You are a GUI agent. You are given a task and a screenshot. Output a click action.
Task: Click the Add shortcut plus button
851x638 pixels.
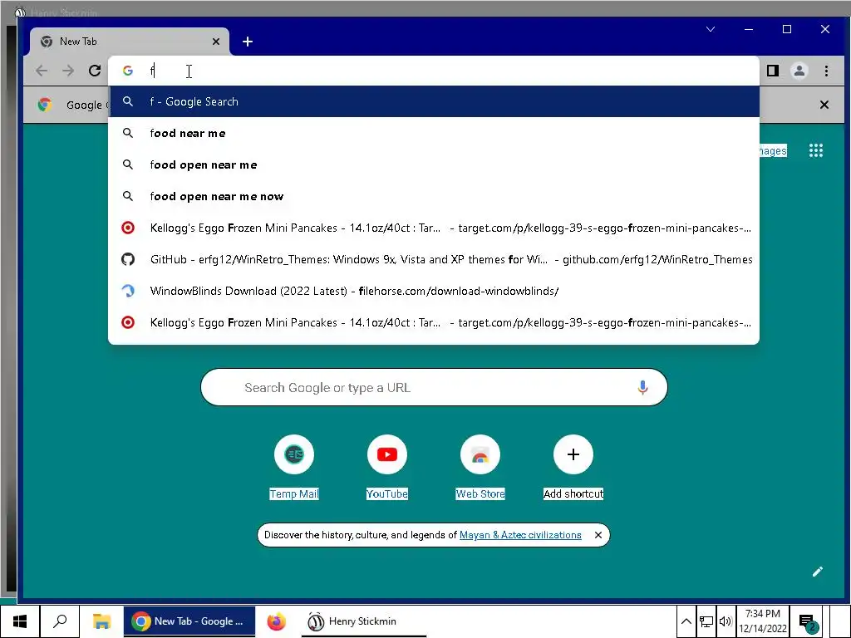pyautogui.click(x=573, y=454)
